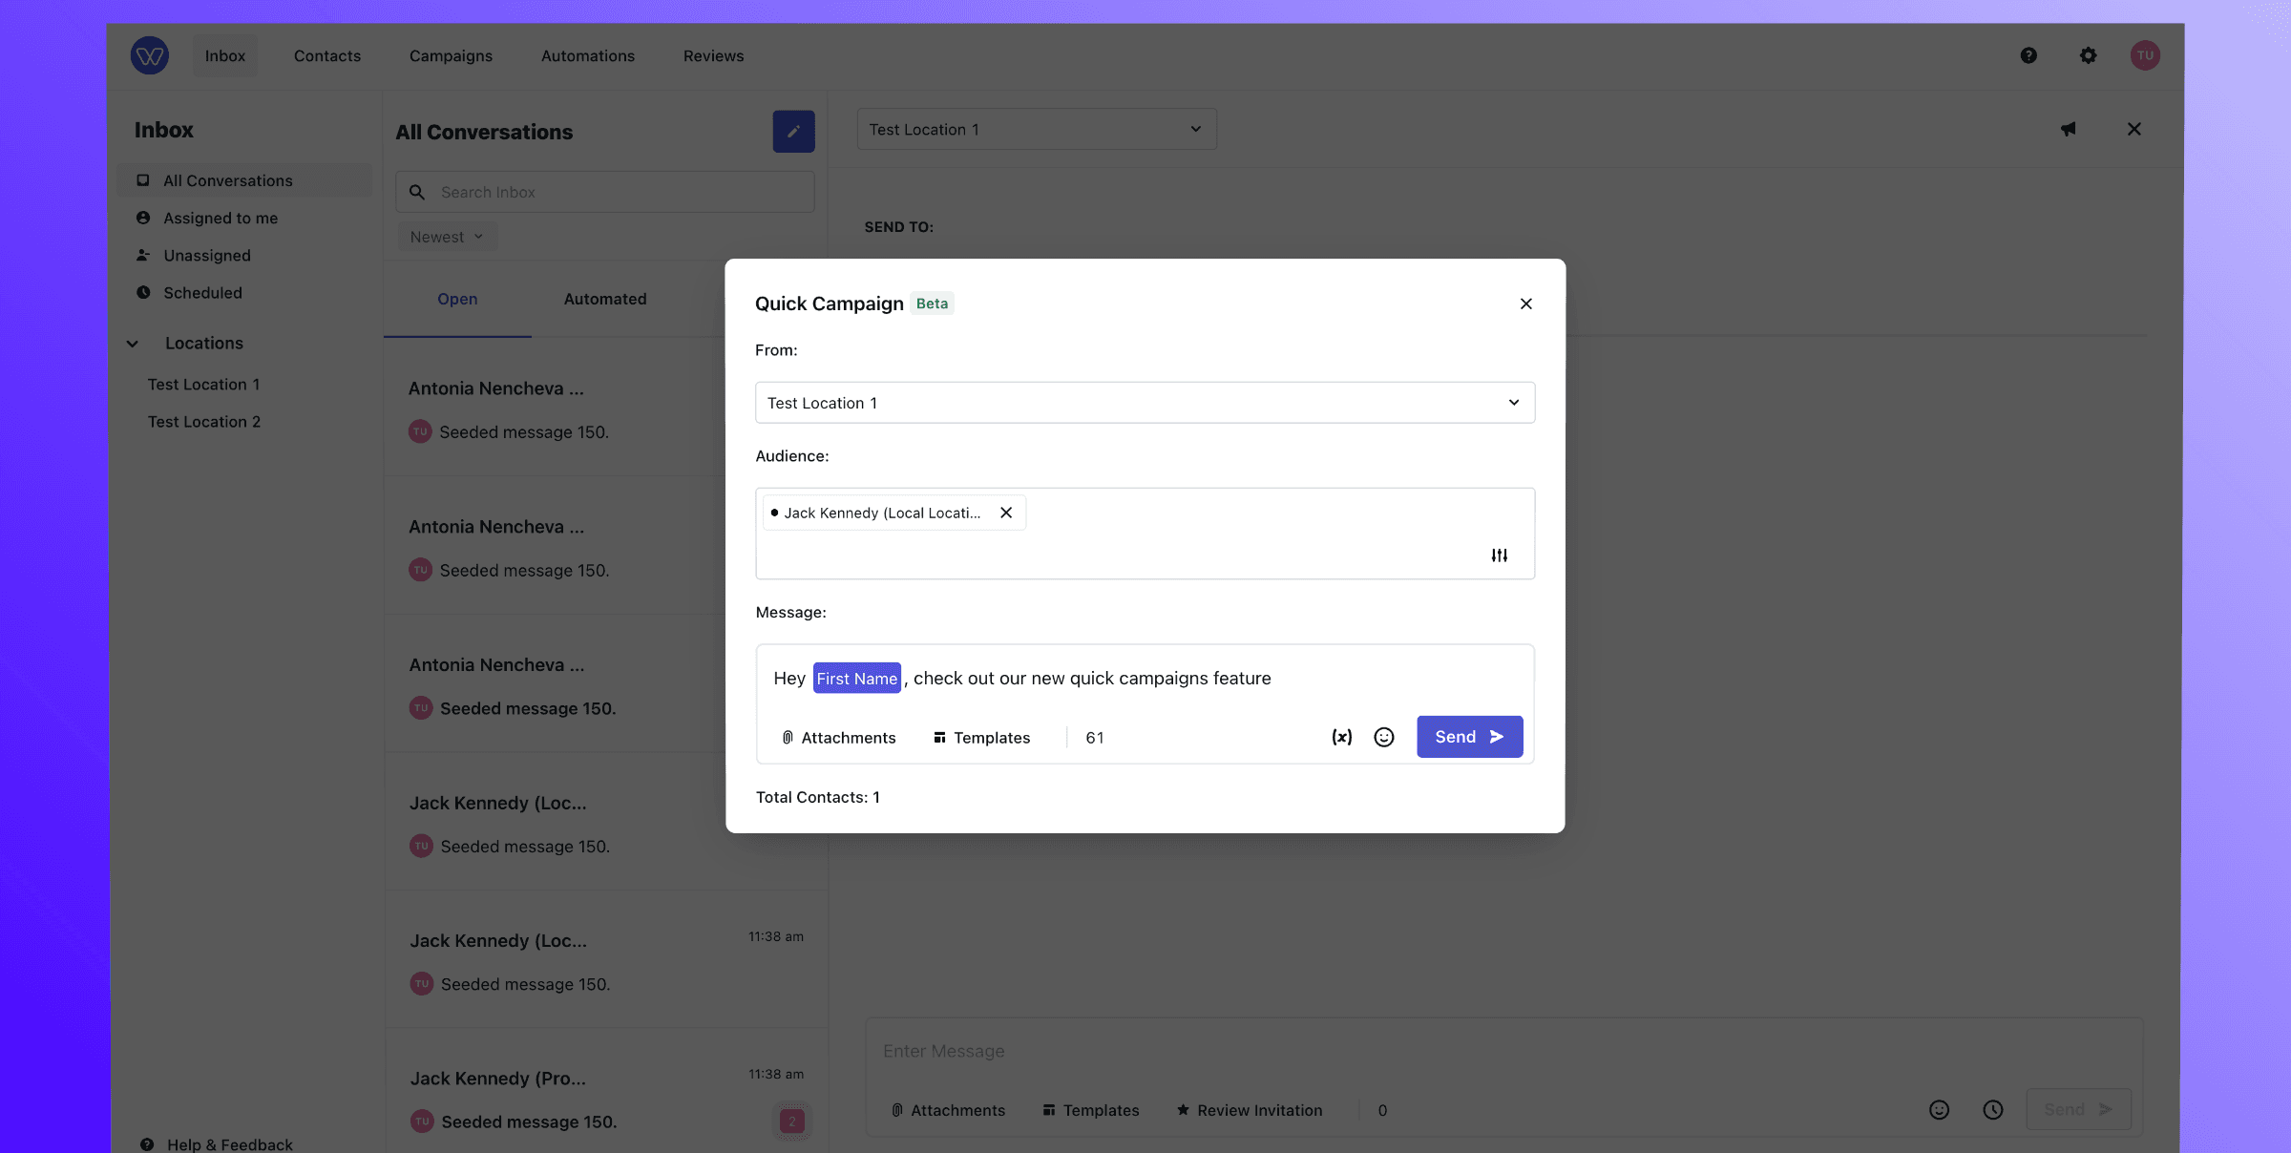
Task: Insert a variable with the (x) icon
Action: [1341, 737]
